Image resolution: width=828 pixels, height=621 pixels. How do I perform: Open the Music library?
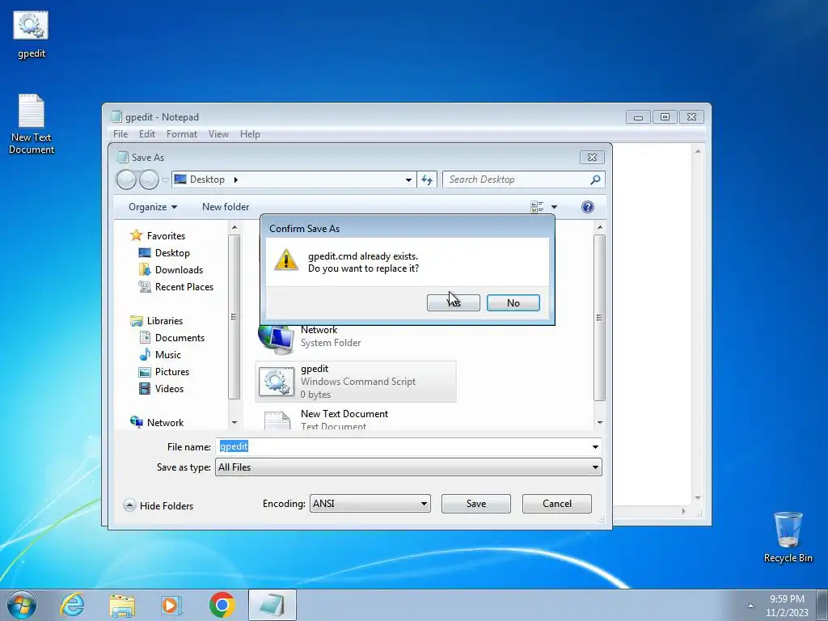point(168,355)
